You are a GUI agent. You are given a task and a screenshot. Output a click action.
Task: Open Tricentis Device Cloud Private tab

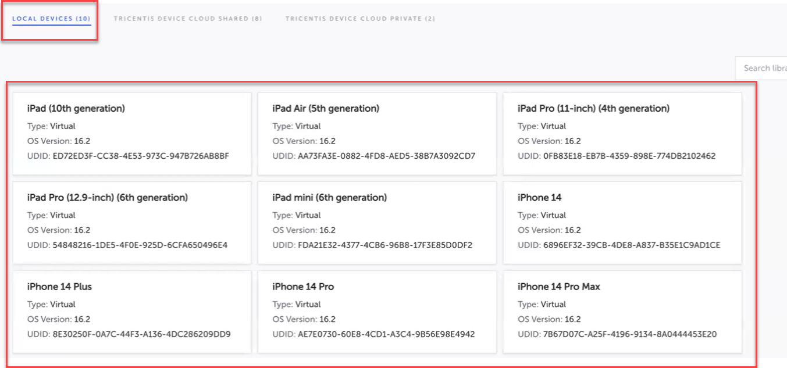[x=359, y=19]
